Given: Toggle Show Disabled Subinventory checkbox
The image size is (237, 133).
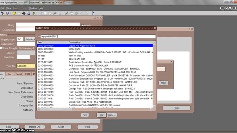Looking at the screenshot, I should click(1, 48).
